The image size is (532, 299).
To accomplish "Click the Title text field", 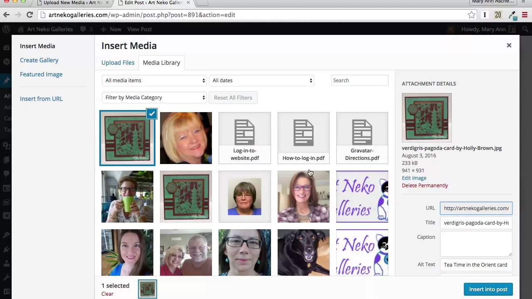I will pyautogui.click(x=476, y=223).
